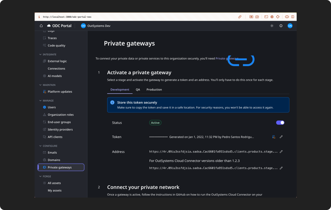Click 'For OutSystems Cloud Connector versions older than 1.2.3'
The width and height of the screenshot is (331, 210).
(x=194, y=161)
